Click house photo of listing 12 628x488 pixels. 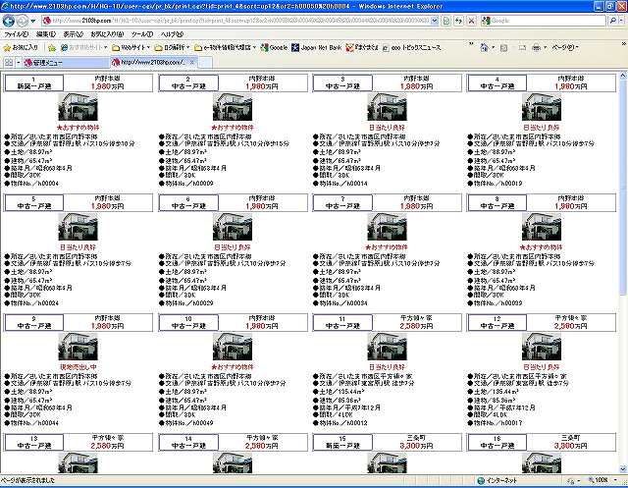542,347
